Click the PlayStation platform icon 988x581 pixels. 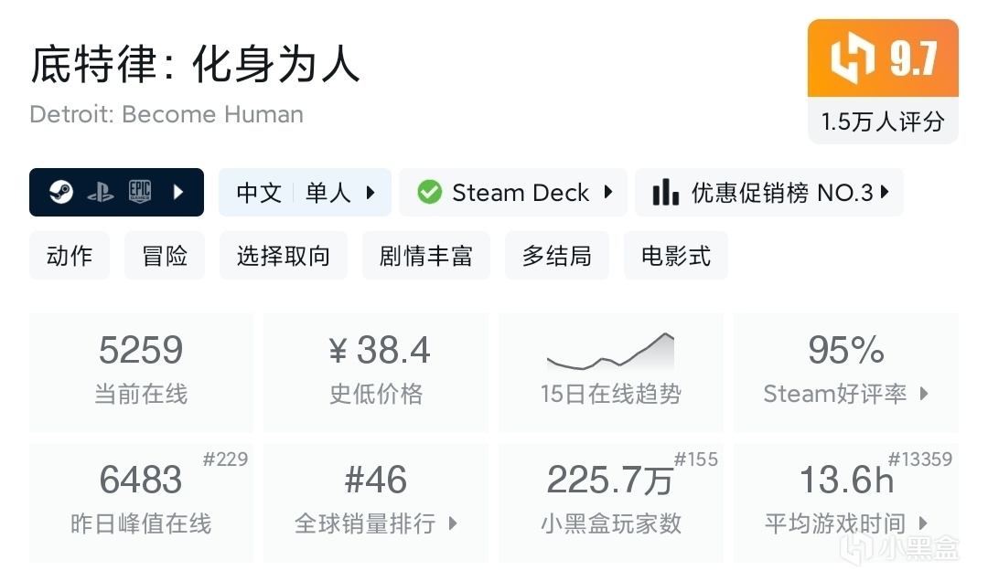pos(101,192)
